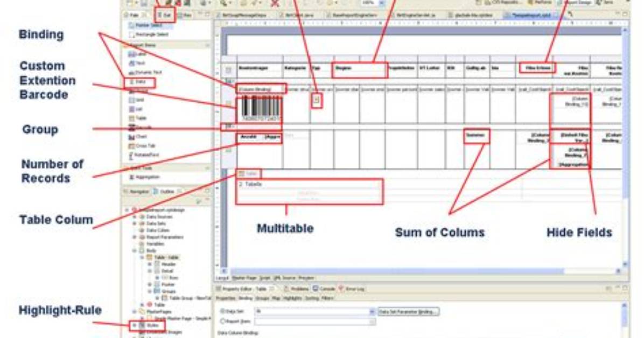Open the Highlights tab in Property Editor
The height and width of the screenshot is (338, 644).
coord(292,299)
